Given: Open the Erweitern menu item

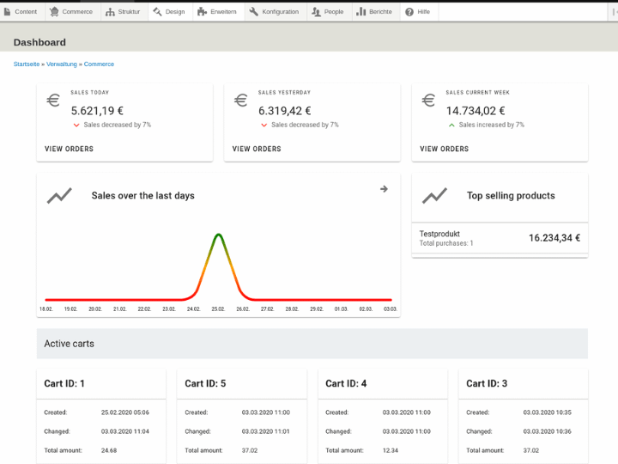Looking at the screenshot, I should [x=219, y=12].
